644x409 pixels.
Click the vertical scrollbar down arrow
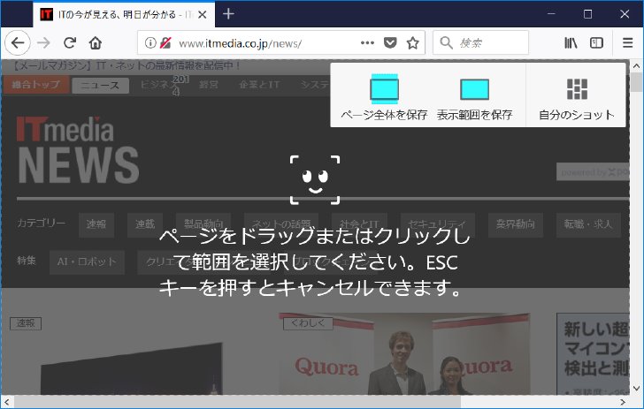pyautogui.click(x=637, y=388)
